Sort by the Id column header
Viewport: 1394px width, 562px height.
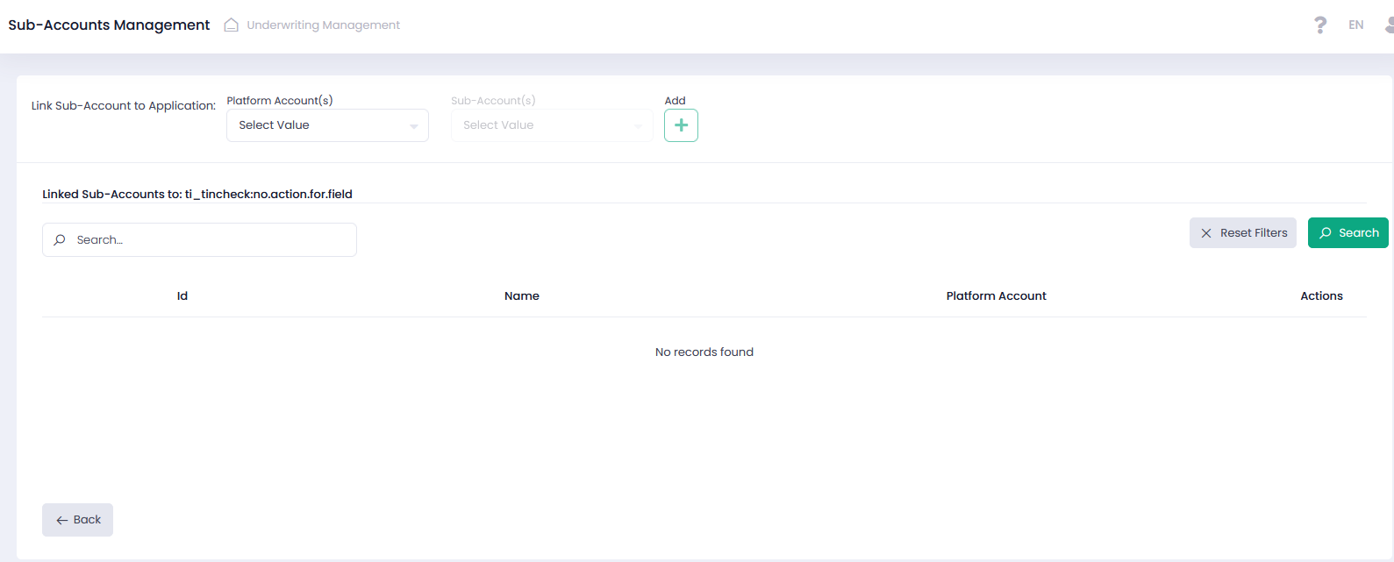pos(182,296)
